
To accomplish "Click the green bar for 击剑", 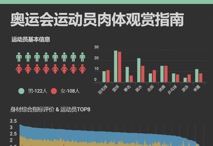I will [x=150, y=78].
